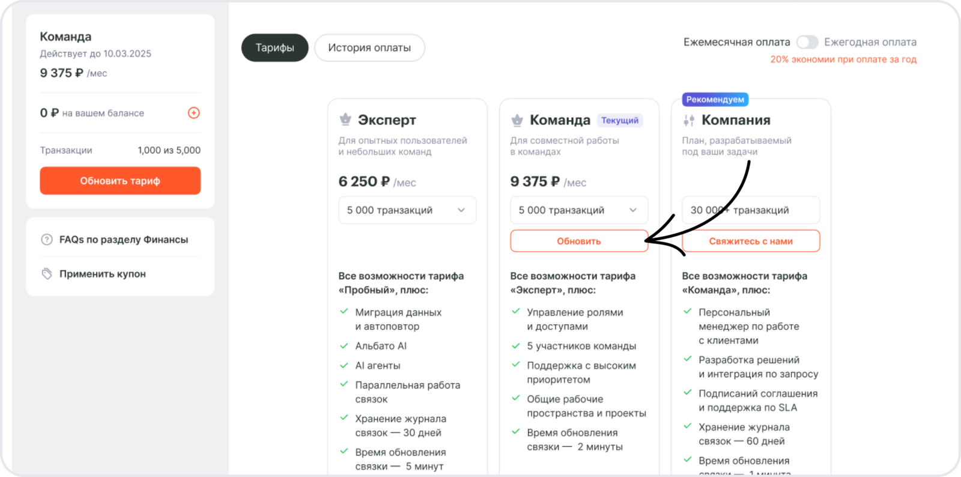
Task: Click the plus icon to top up balance
Action: tap(193, 113)
